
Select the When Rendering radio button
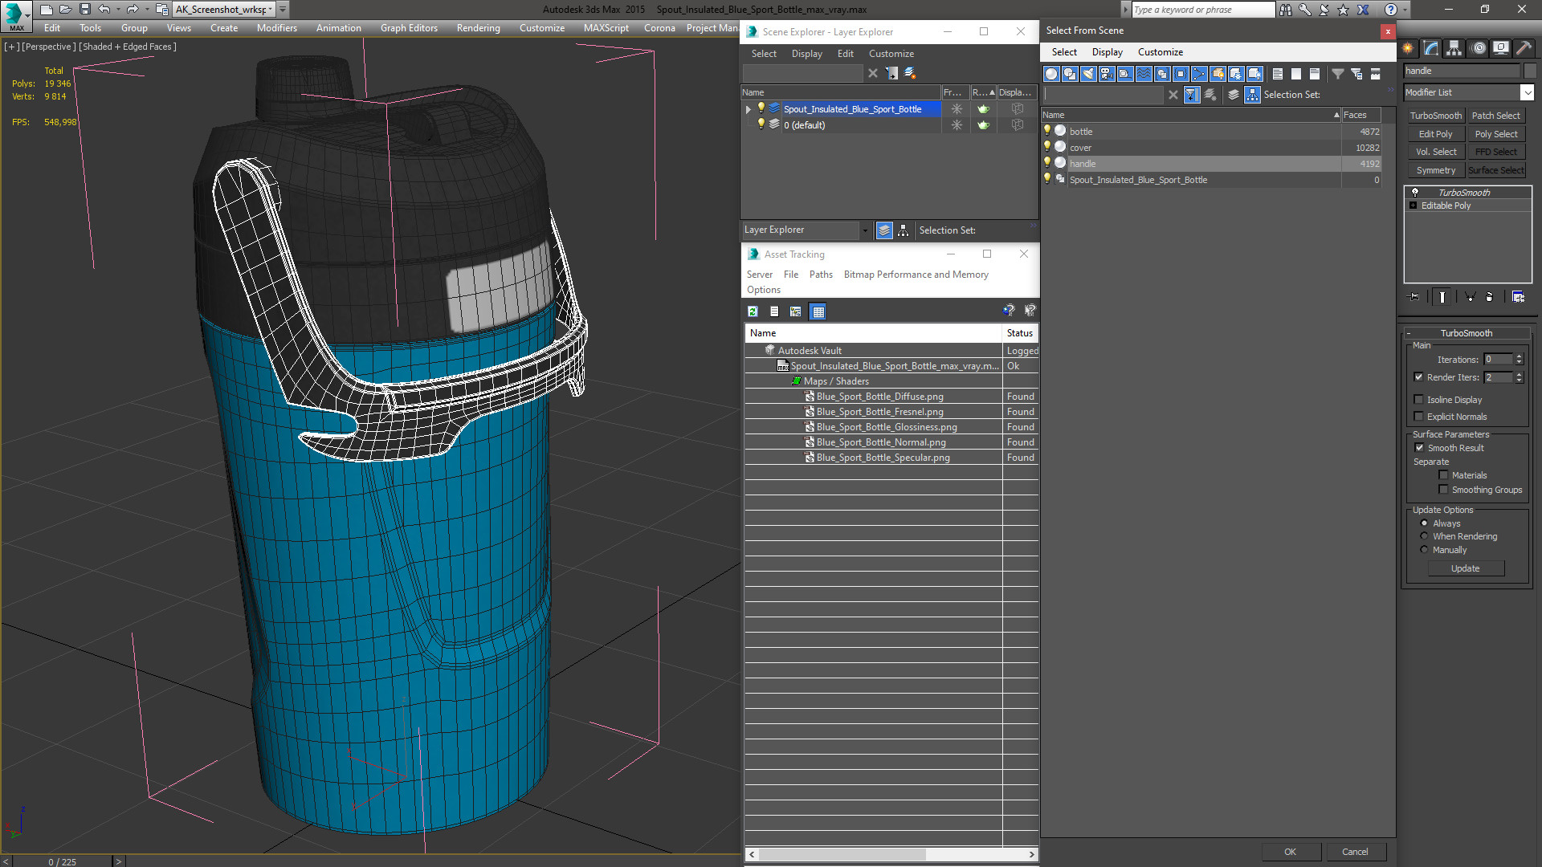click(x=1425, y=536)
